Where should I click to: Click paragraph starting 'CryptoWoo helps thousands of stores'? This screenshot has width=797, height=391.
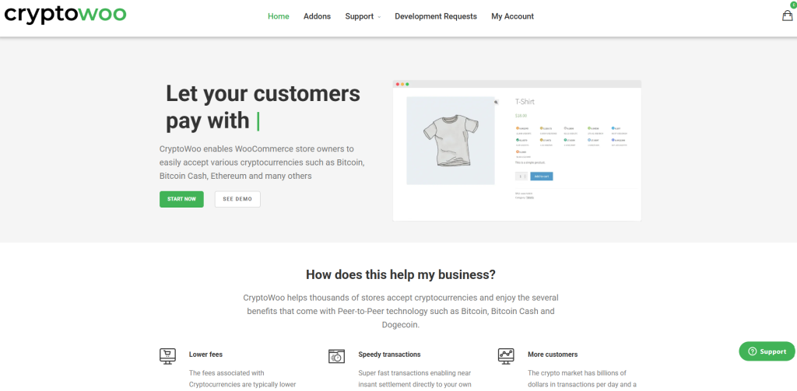pyautogui.click(x=401, y=311)
